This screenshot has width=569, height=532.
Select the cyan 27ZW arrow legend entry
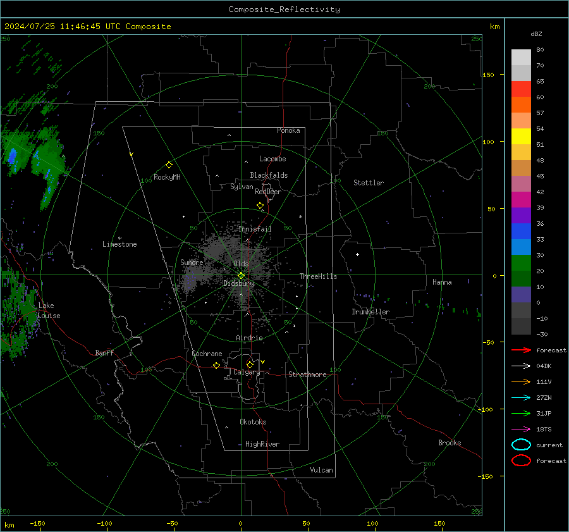pyautogui.click(x=521, y=398)
